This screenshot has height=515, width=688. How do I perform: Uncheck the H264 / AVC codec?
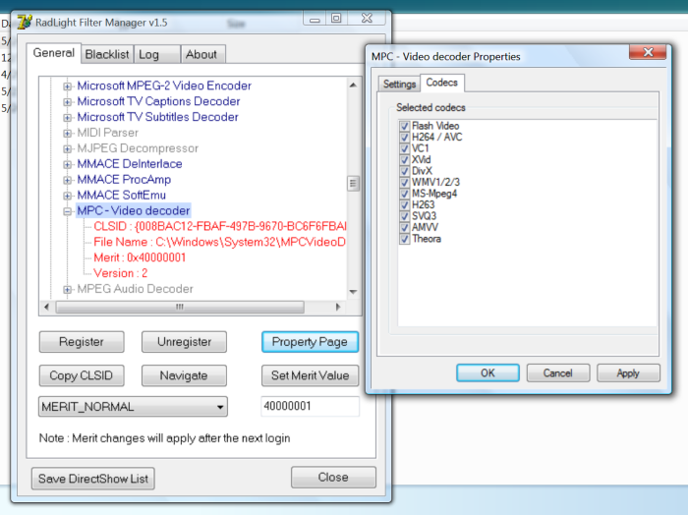point(404,138)
